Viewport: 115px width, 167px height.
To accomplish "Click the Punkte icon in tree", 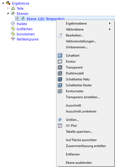I will tap(13, 23).
